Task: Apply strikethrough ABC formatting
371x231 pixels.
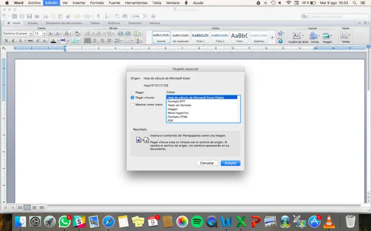Action: tap(30, 40)
